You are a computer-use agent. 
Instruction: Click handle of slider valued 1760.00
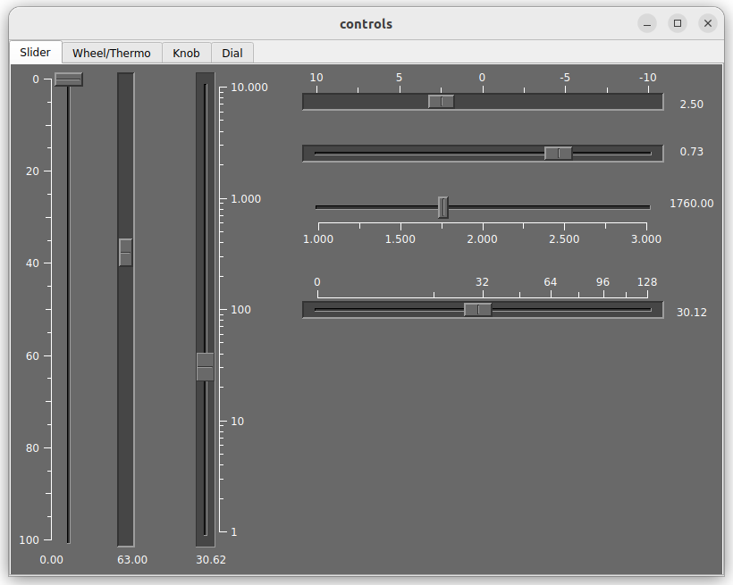(x=443, y=207)
